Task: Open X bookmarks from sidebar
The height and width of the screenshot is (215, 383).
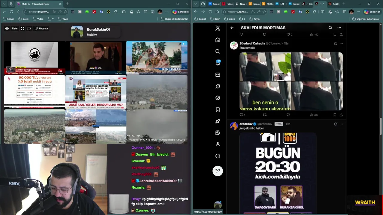Action: click(218, 110)
